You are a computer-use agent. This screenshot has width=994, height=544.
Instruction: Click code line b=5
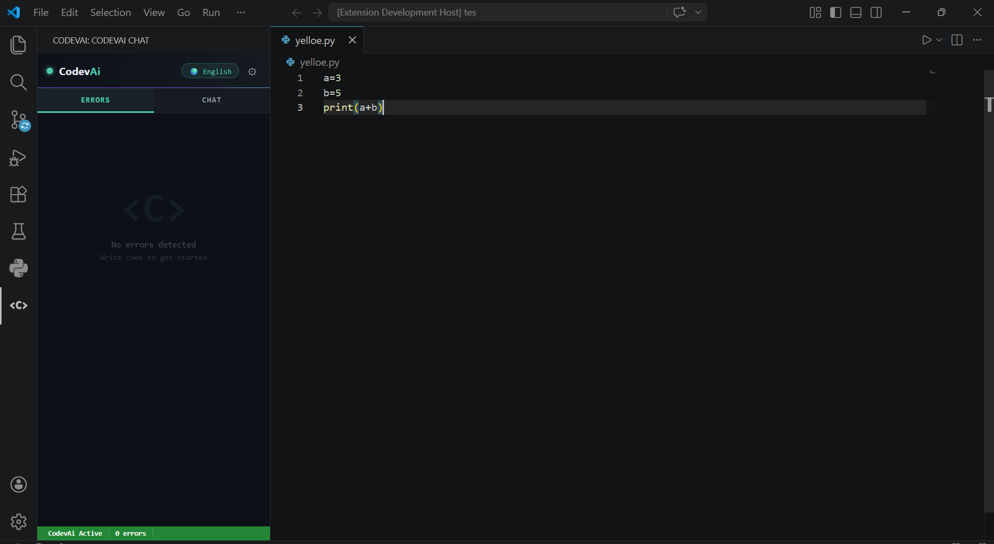coord(332,93)
